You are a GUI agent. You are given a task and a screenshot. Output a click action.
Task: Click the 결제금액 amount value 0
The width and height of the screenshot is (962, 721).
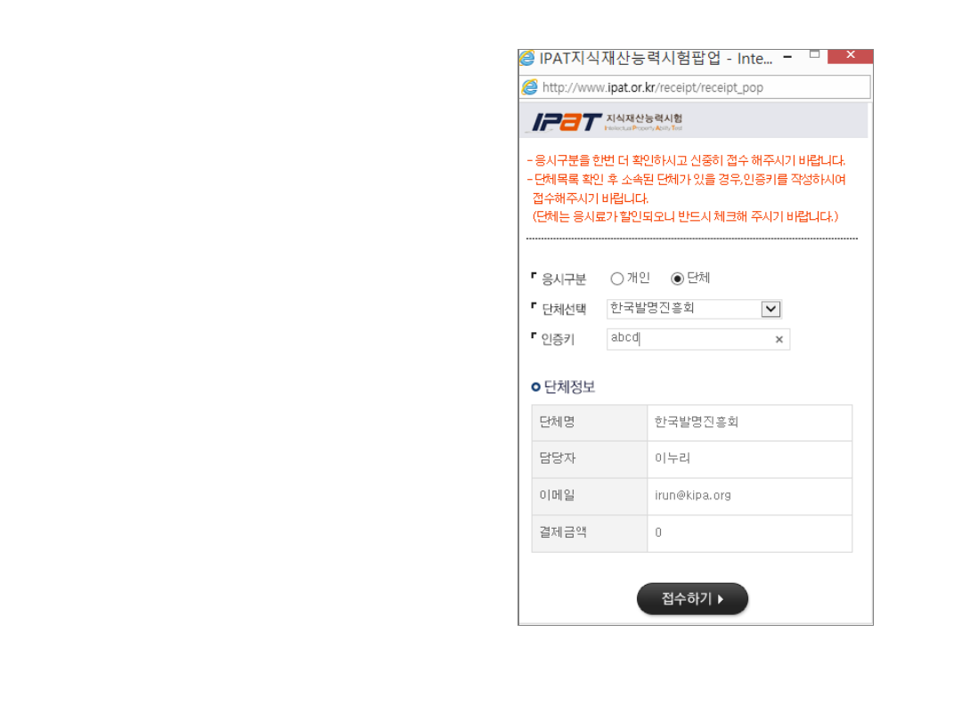point(658,532)
